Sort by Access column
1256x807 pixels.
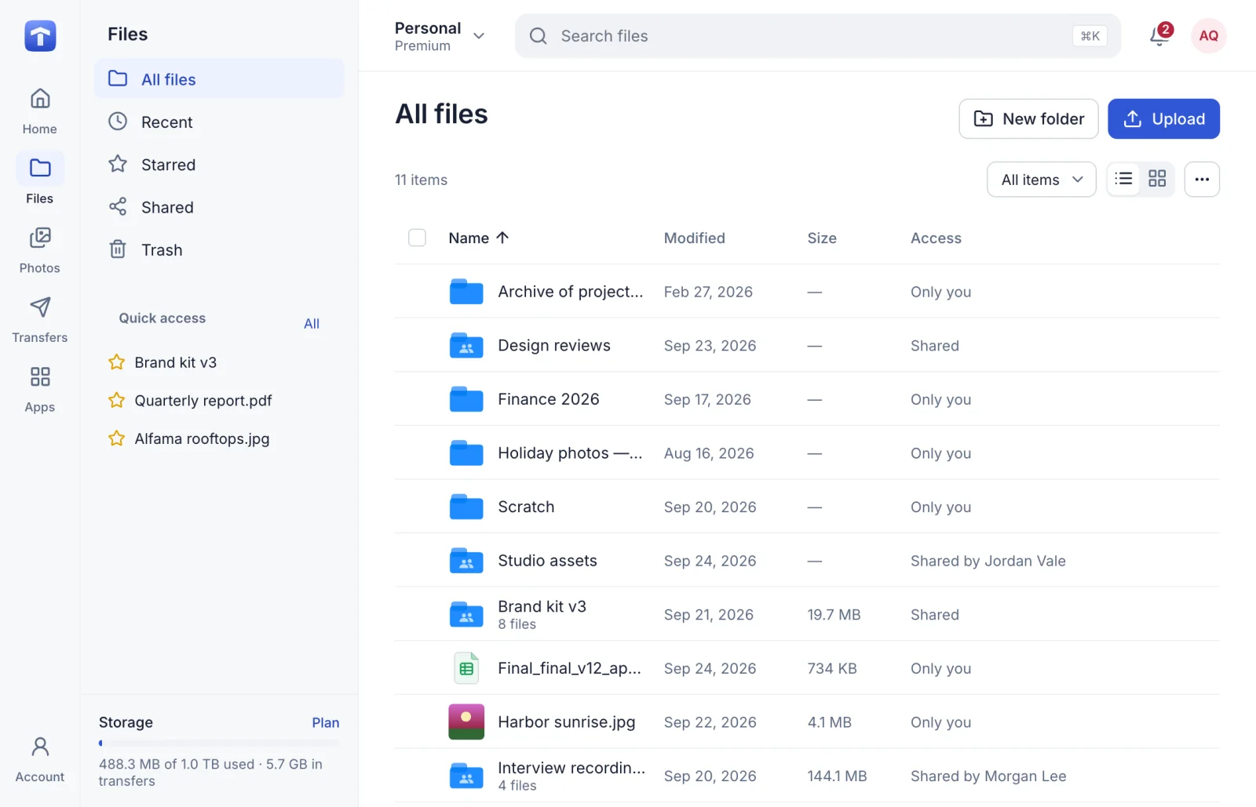coord(936,238)
